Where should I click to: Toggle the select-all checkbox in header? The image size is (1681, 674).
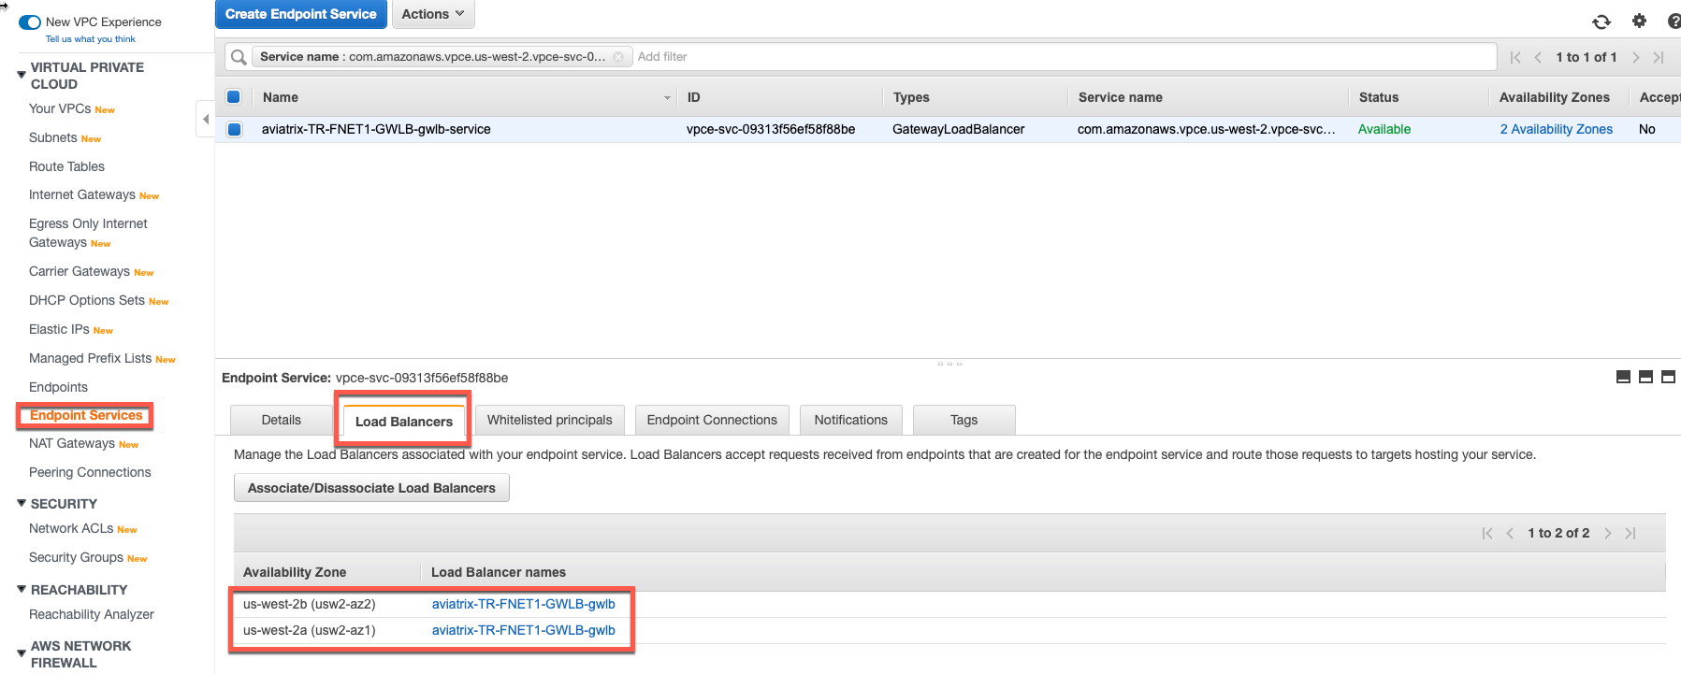(x=234, y=96)
